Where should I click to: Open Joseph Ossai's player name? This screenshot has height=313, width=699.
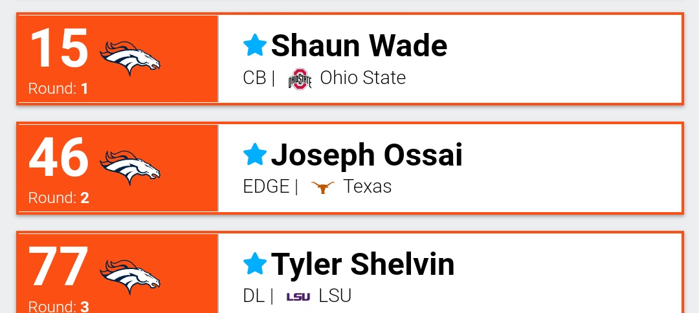point(366,155)
